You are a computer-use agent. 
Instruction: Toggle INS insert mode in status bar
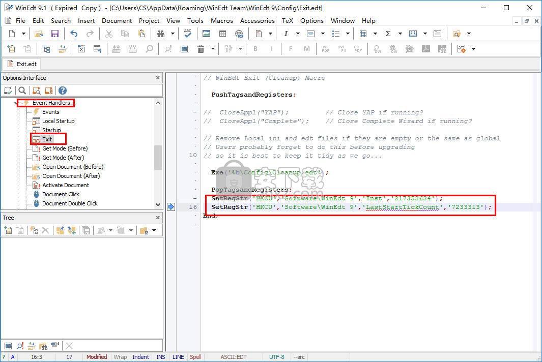(x=161, y=357)
